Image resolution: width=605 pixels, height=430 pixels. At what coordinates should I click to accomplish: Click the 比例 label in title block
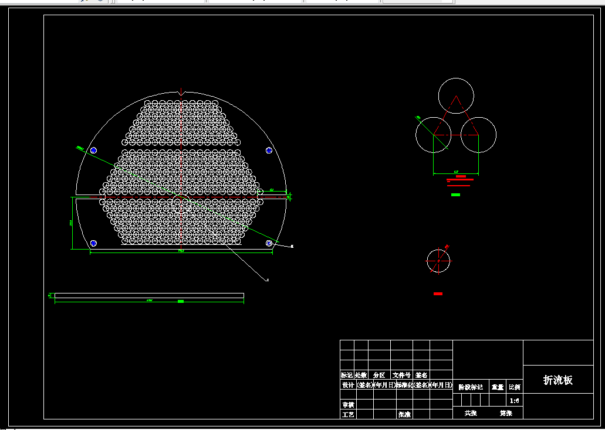coord(514,387)
